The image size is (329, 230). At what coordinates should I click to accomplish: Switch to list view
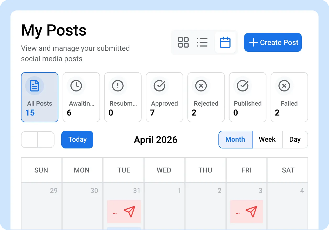(x=202, y=42)
